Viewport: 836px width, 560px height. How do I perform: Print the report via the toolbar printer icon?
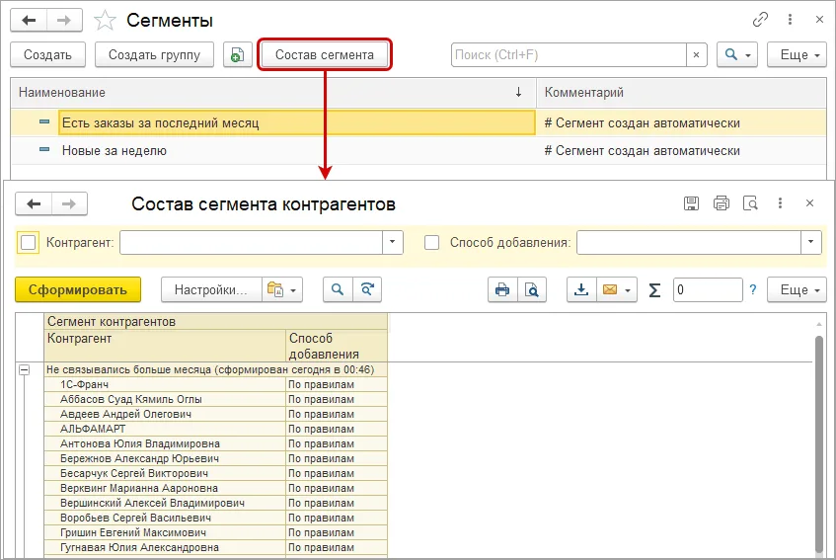(x=502, y=289)
